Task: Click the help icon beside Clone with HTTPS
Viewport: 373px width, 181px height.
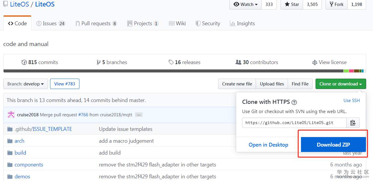Action: (294, 102)
